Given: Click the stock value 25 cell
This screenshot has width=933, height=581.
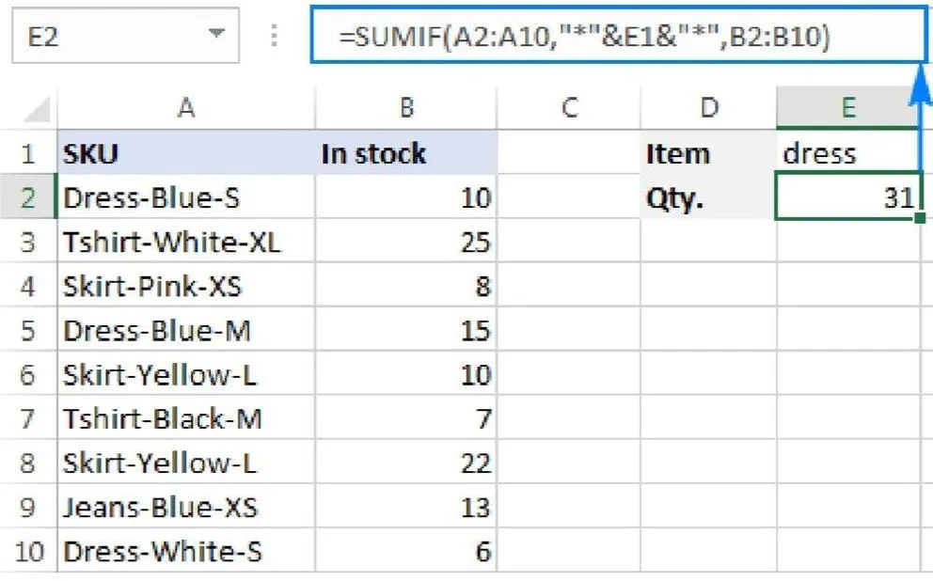Looking at the screenshot, I should pos(406,242).
